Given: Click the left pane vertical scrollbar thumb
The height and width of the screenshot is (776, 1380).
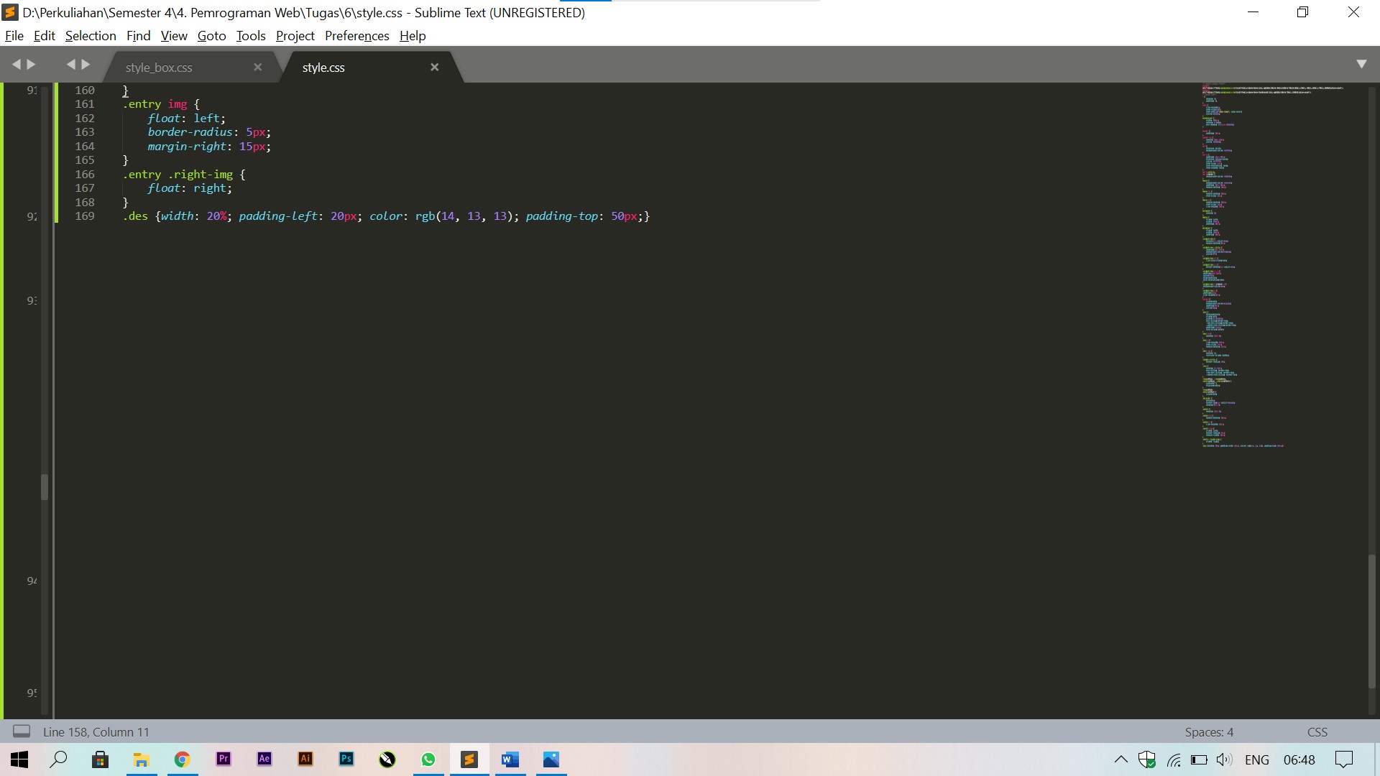Looking at the screenshot, I should [45, 487].
